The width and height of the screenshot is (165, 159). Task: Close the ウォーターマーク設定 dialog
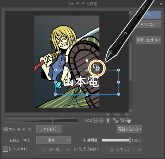tap(161, 4)
